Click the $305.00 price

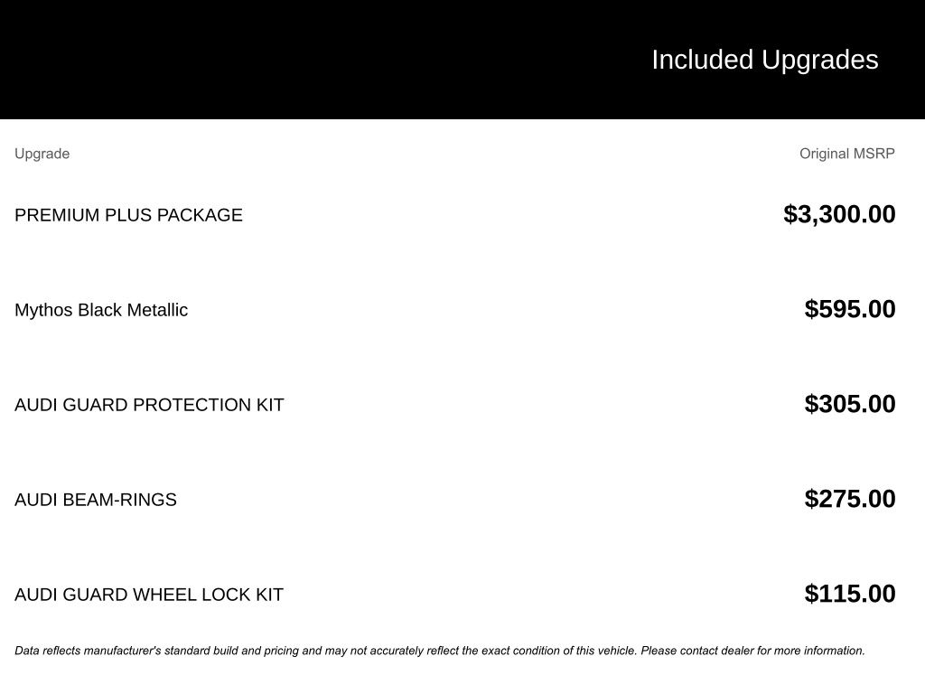(850, 404)
